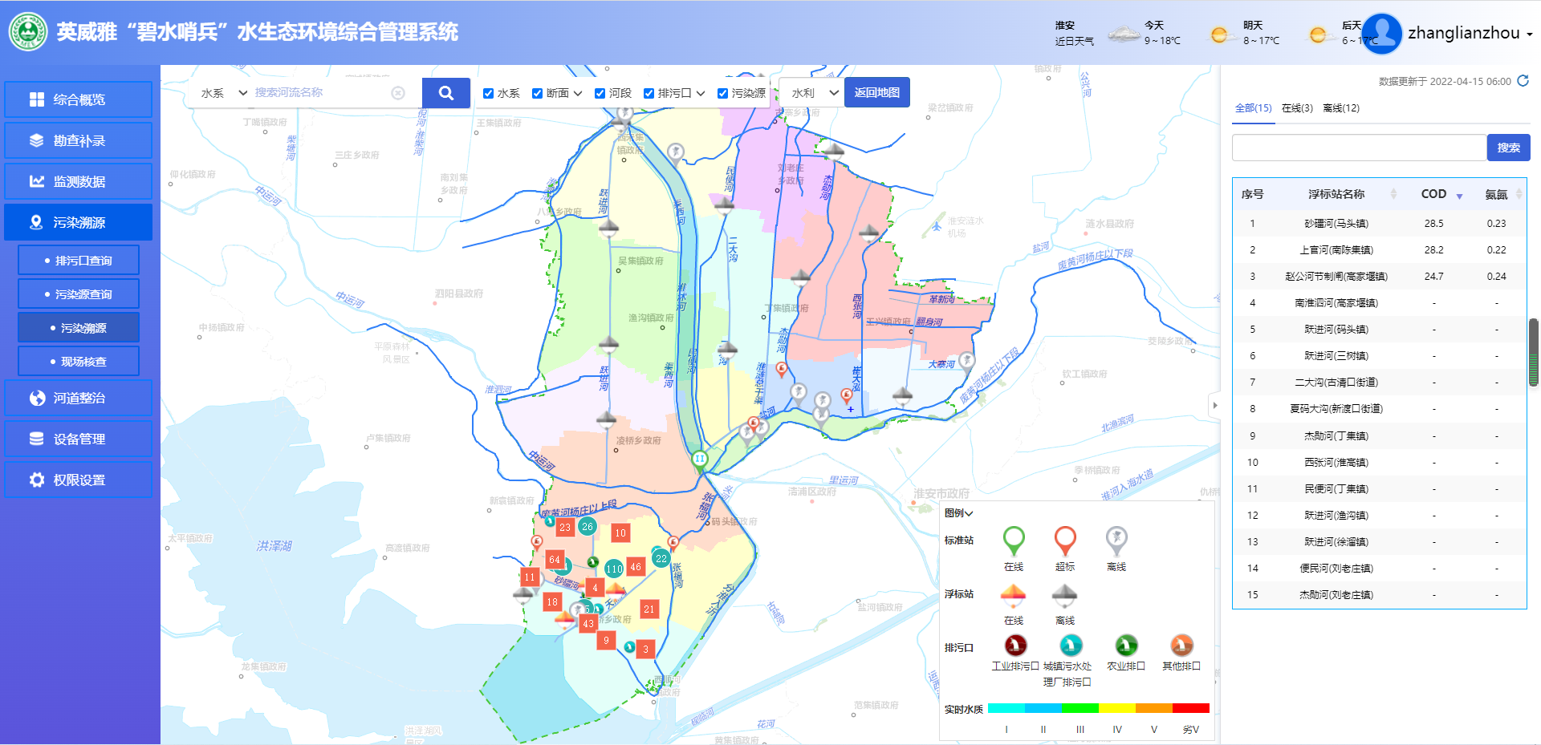Click the green standard station marker on map
1541x745 pixels.
(x=699, y=460)
